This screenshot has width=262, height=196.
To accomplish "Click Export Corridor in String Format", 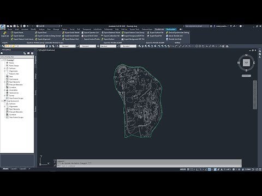I will pyautogui.click(x=48, y=36).
